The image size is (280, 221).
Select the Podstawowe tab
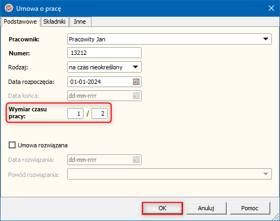20,22
